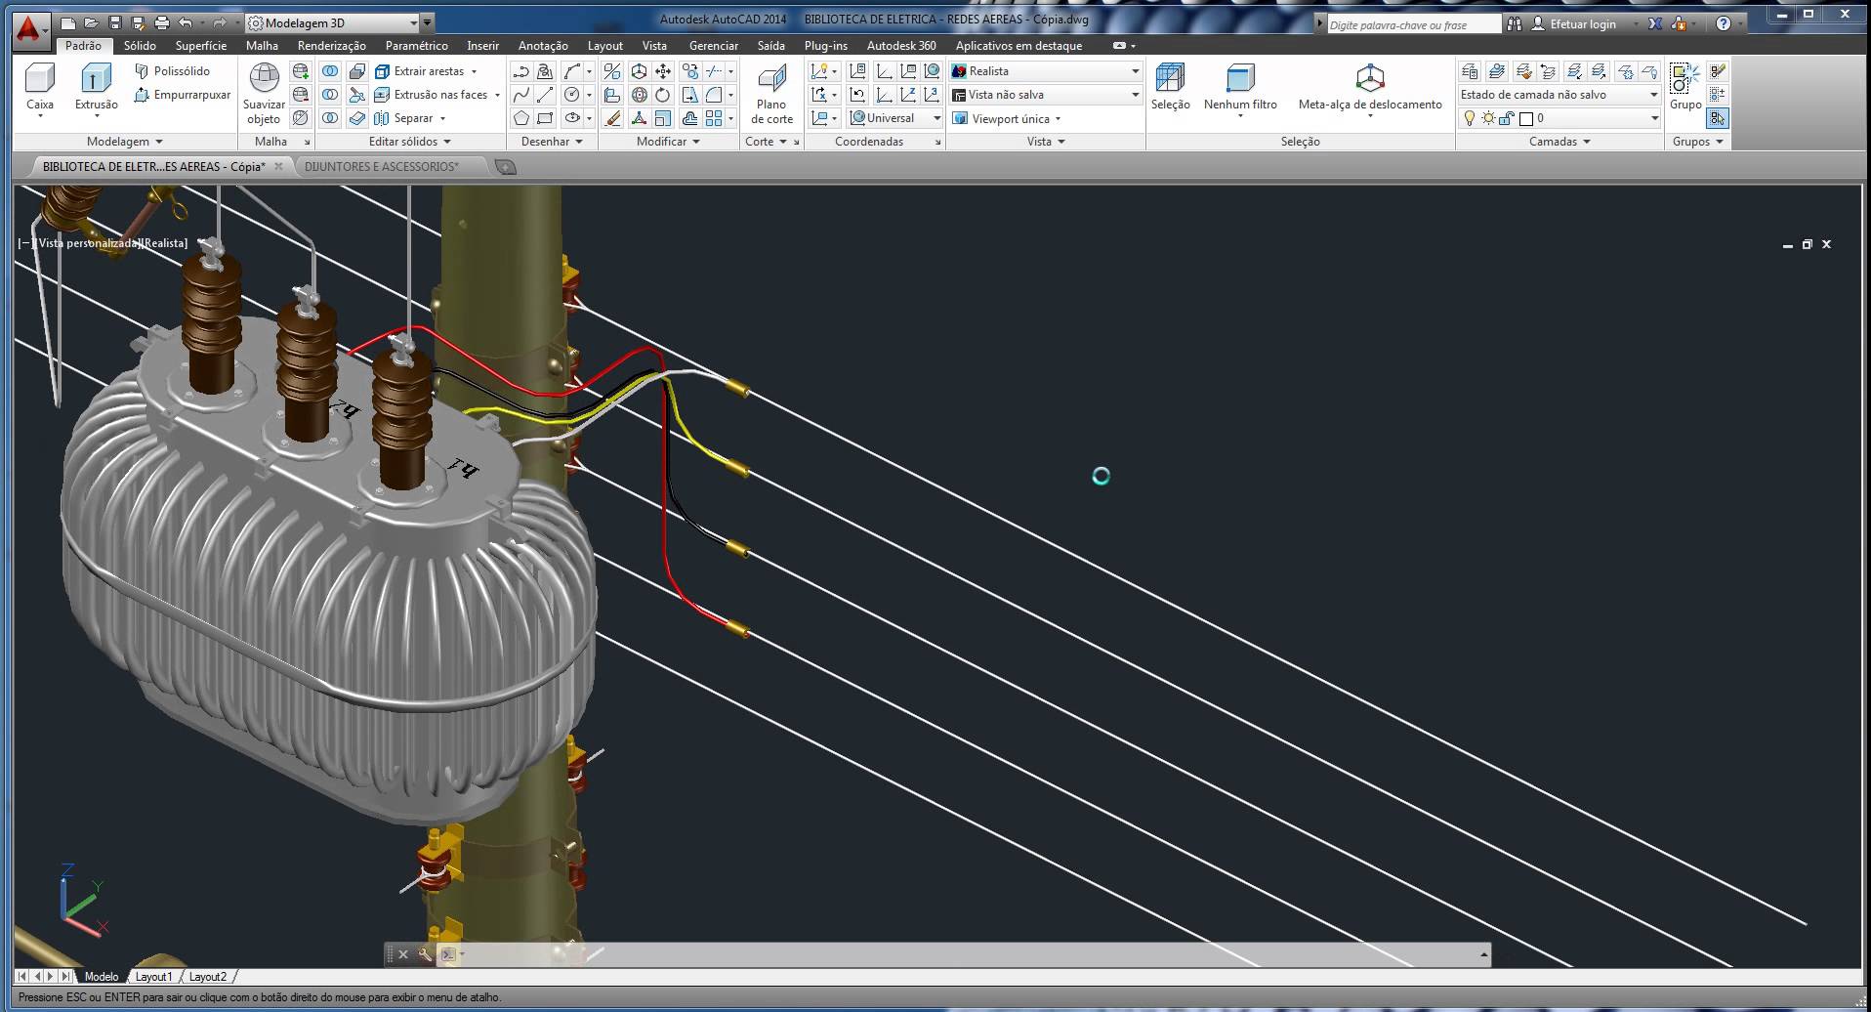This screenshot has height=1012, width=1871.
Task: Click the layer color swatch box
Action: [1526, 118]
